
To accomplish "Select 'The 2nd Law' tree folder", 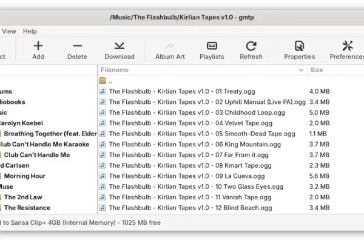I will pos(23,197).
